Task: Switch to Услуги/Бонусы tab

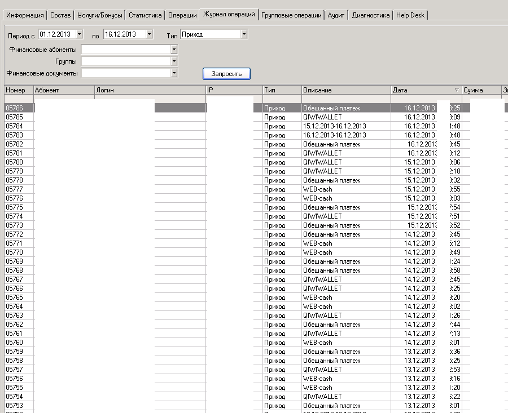Action: 98,15
